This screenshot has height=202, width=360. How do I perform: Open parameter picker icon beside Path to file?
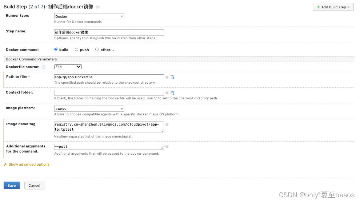point(167,77)
